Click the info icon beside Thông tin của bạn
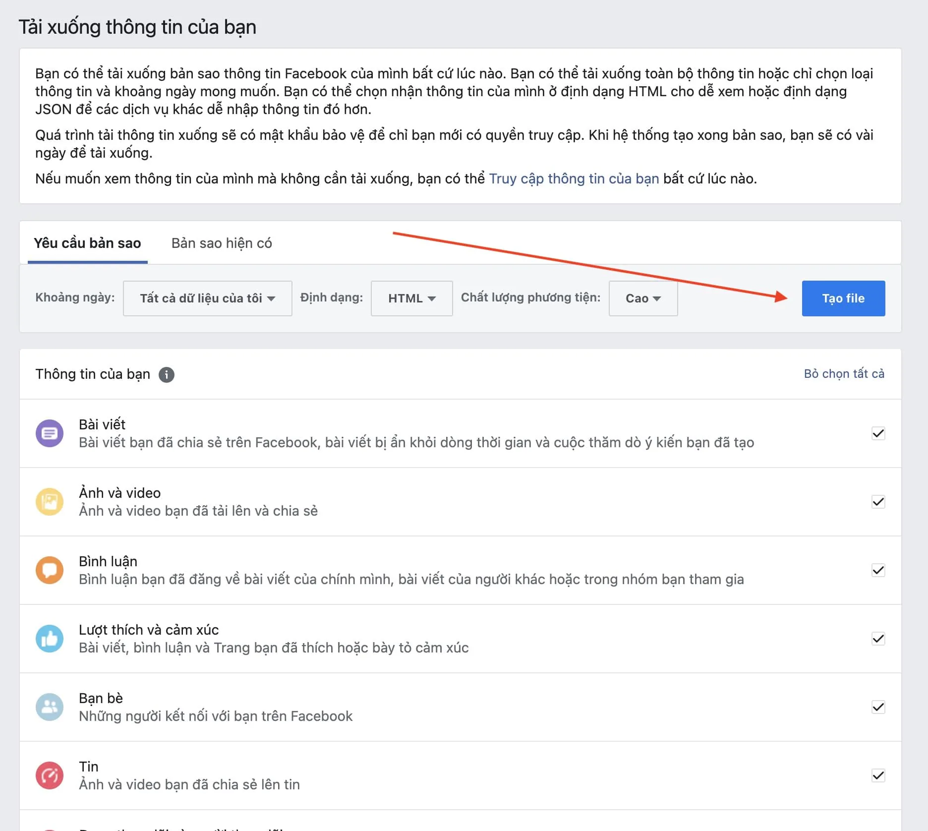The width and height of the screenshot is (928, 831). [167, 374]
